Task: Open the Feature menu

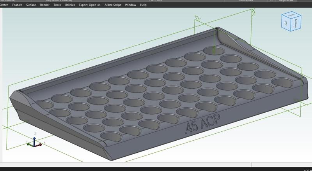Action: [x=17, y=5]
